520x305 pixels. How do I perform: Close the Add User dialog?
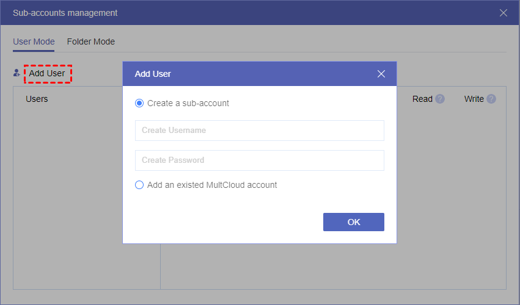coord(381,74)
